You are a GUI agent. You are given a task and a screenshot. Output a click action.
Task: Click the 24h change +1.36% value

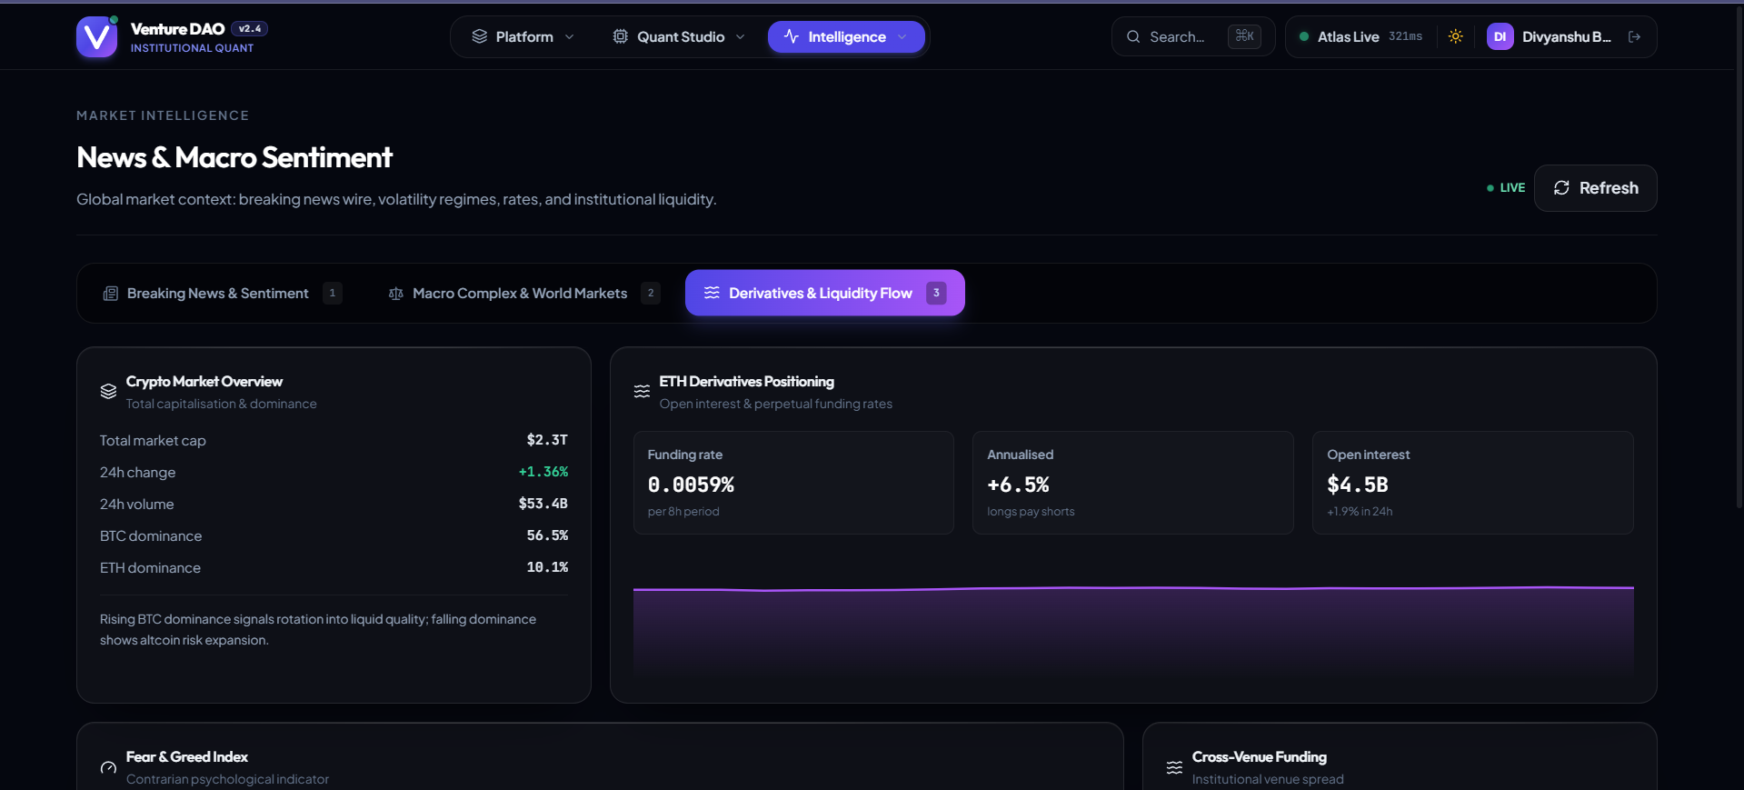click(x=543, y=472)
